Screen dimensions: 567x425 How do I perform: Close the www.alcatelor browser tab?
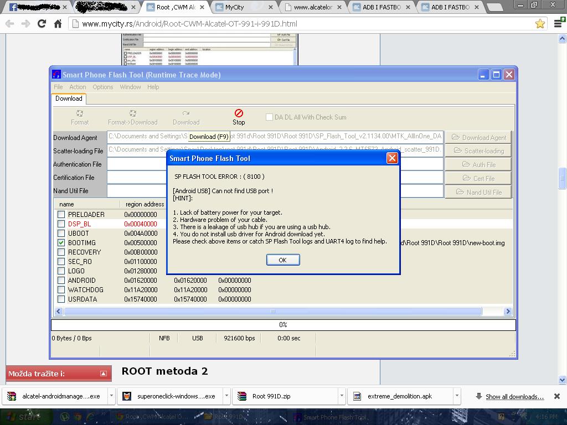(339, 7)
